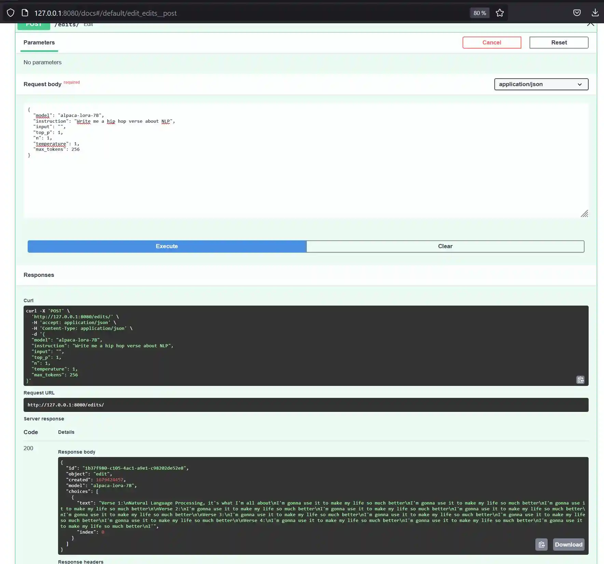Click the page info icon in the address bar
604x564 pixels.
pyautogui.click(x=25, y=13)
